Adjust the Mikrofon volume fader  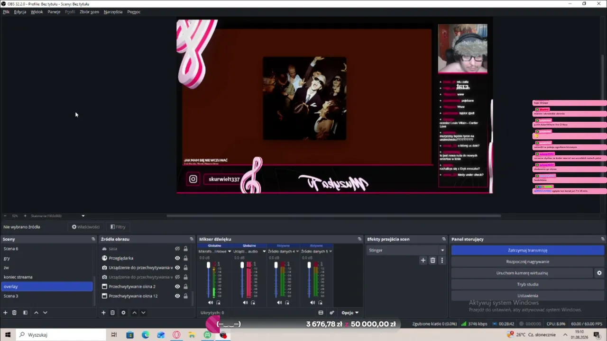(208, 266)
